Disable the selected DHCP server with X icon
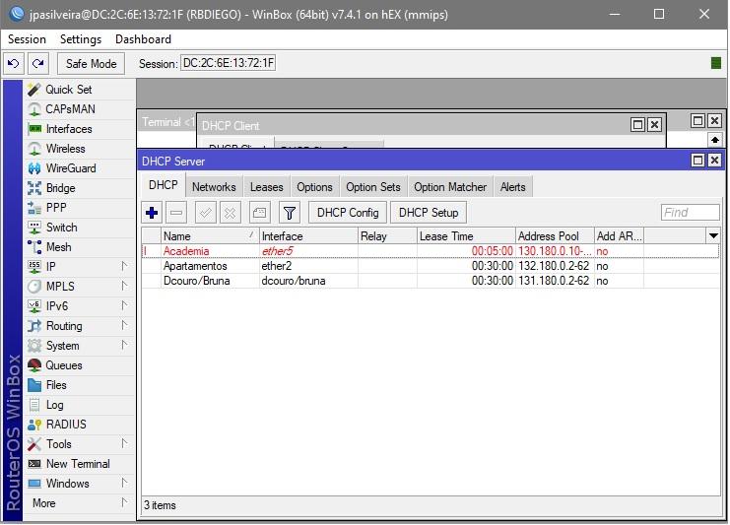The height and width of the screenshot is (525, 730). 230,213
